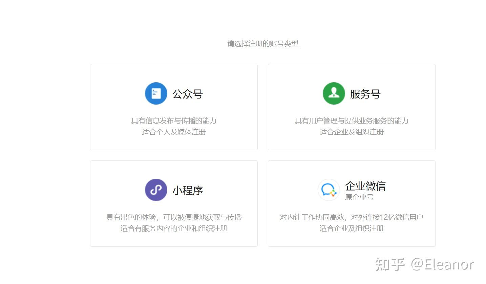The image size is (486, 284).
Task: Click the text 具有信息发布与传播的能力
Action: (174, 121)
